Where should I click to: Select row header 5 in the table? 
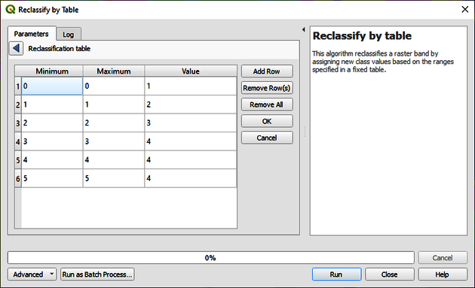click(18, 160)
